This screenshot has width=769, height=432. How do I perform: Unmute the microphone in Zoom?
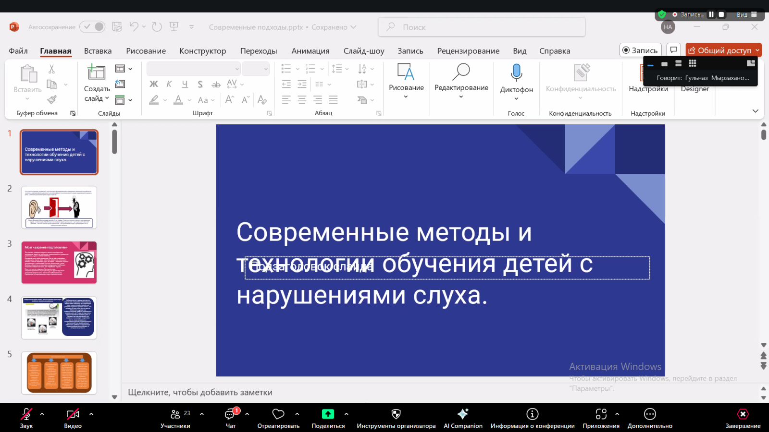point(26,414)
